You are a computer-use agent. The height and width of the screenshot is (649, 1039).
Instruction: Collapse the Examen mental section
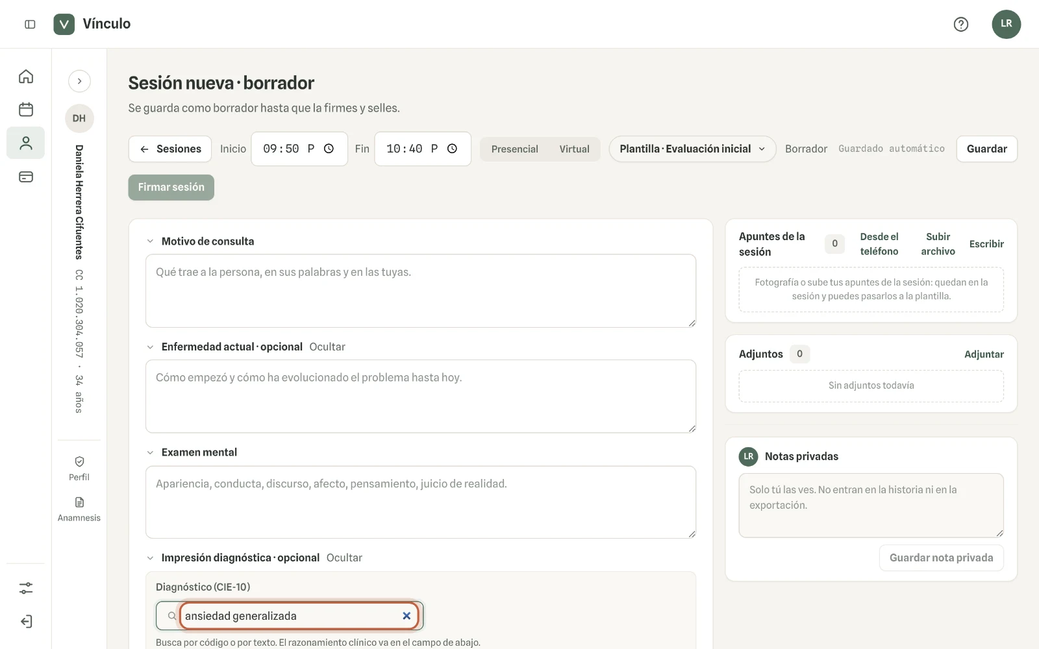click(x=150, y=452)
